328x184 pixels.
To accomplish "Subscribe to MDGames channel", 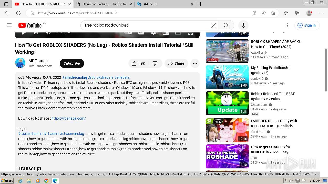I will pyautogui.click(x=72, y=63).
